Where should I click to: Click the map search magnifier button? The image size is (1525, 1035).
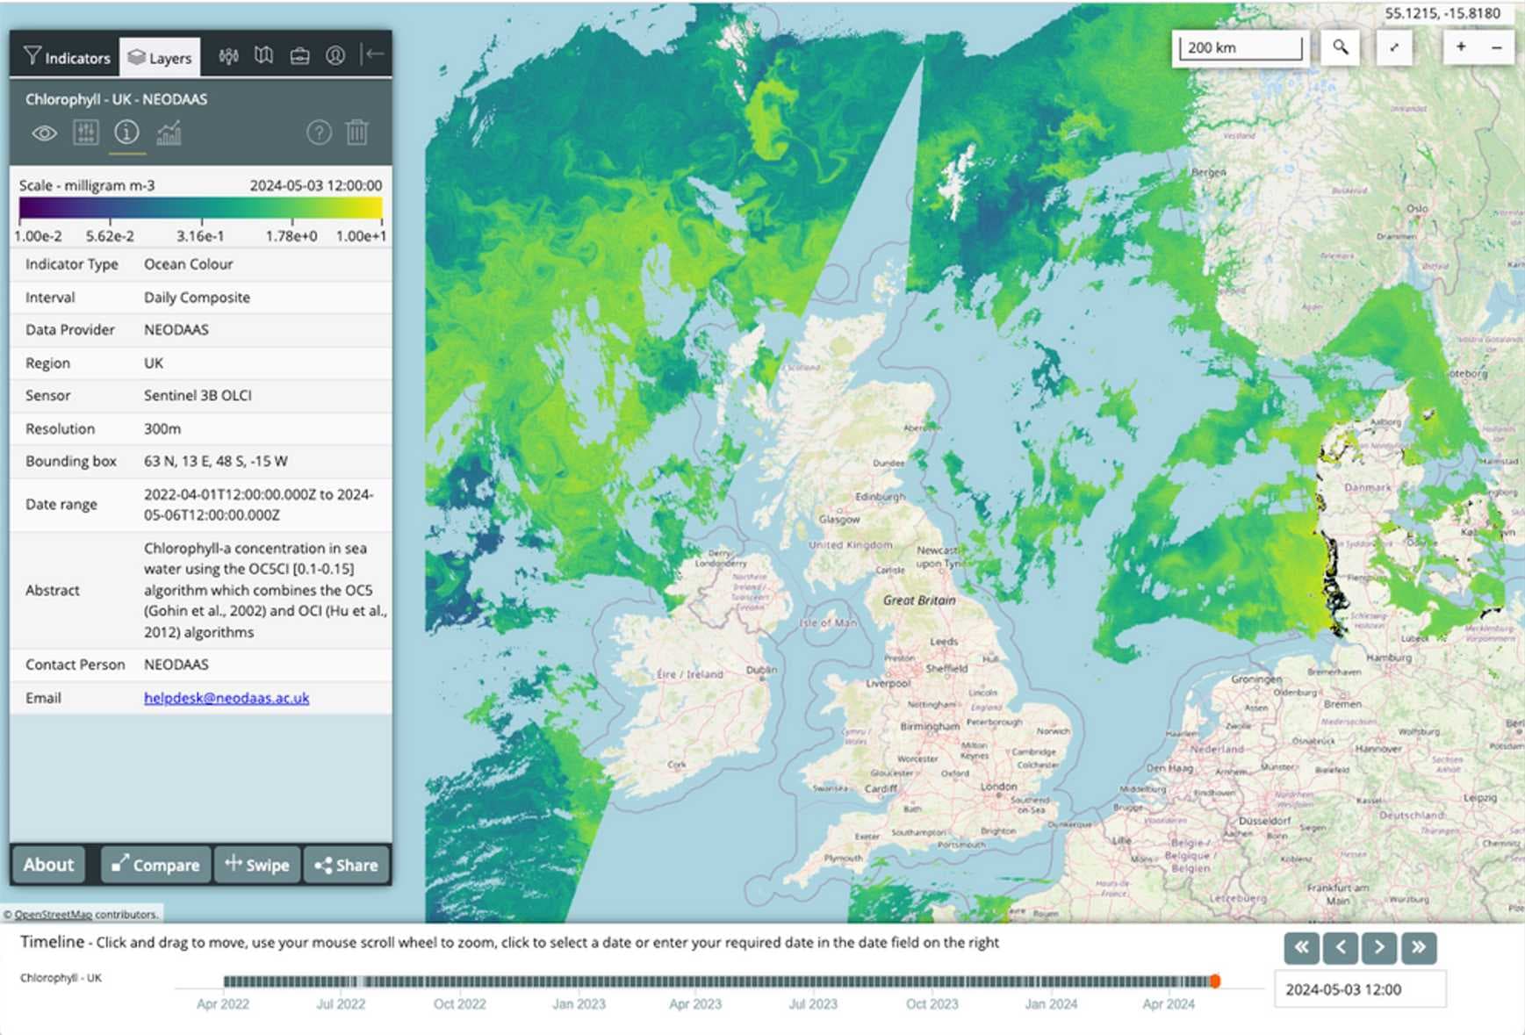tap(1342, 47)
